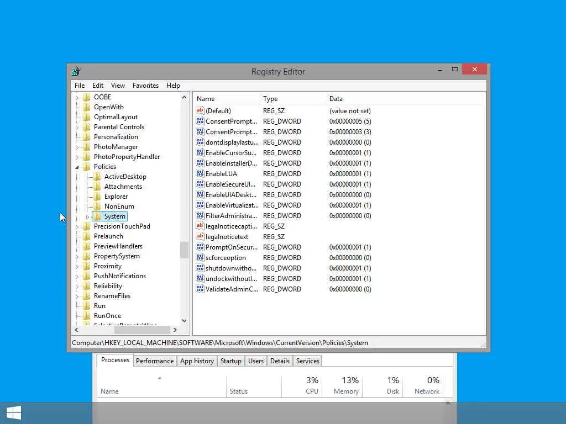Click the FilterAdministra... DWORD icon

(x=200, y=215)
